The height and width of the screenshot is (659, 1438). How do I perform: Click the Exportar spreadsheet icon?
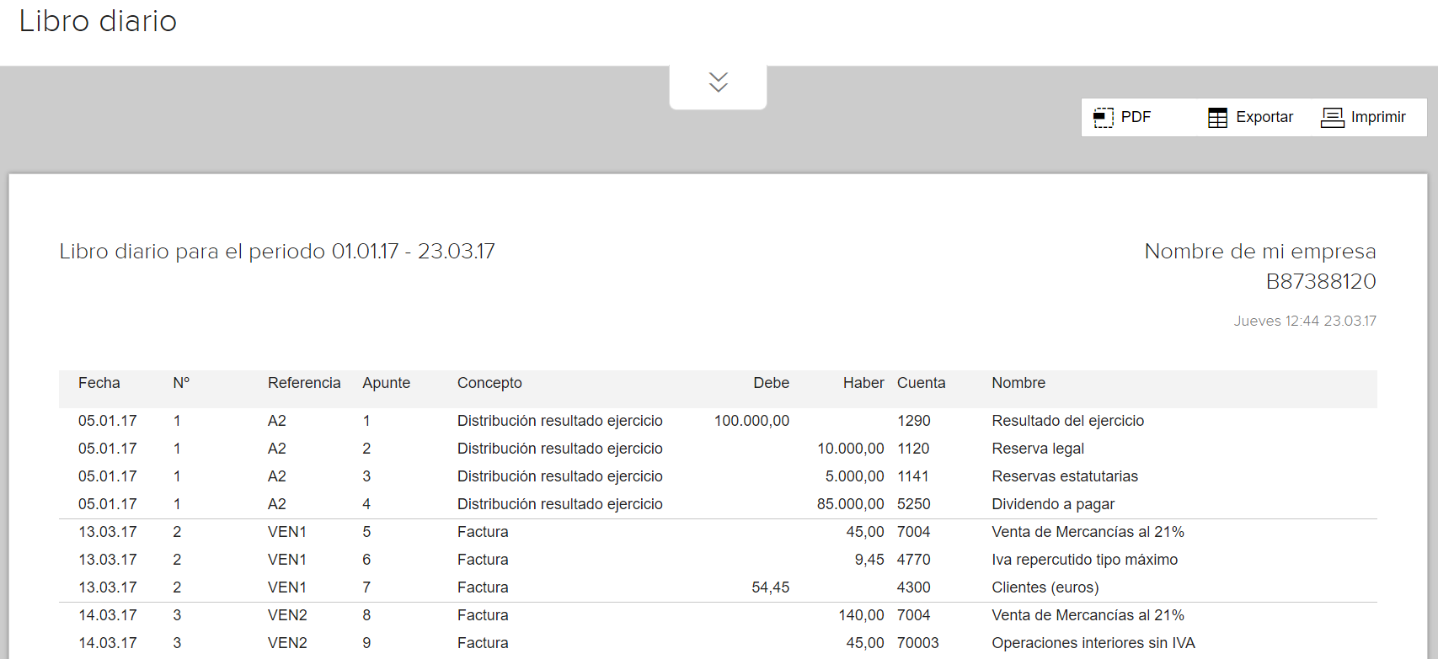(x=1217, y=118)
